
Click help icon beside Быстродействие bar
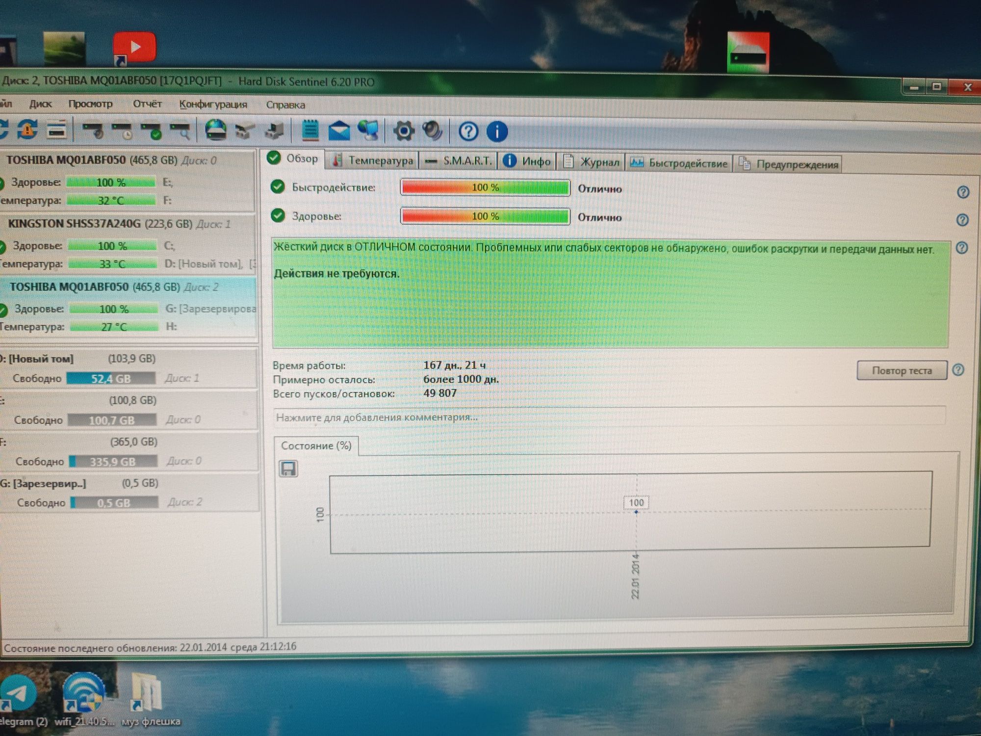point(963,192)
